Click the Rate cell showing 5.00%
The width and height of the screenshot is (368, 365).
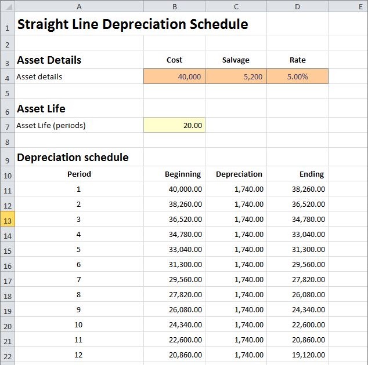(297, 76)
